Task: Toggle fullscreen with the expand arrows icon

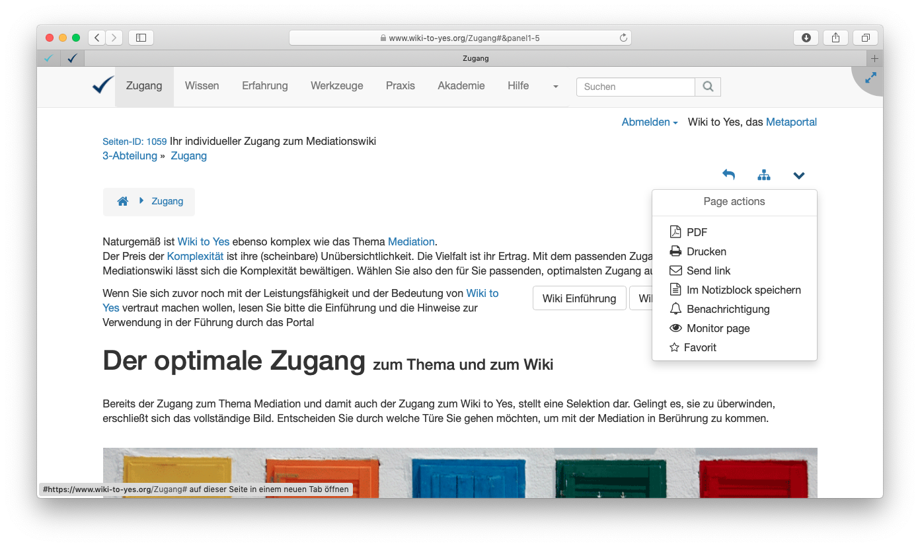Action: click(x=870, y=78)
